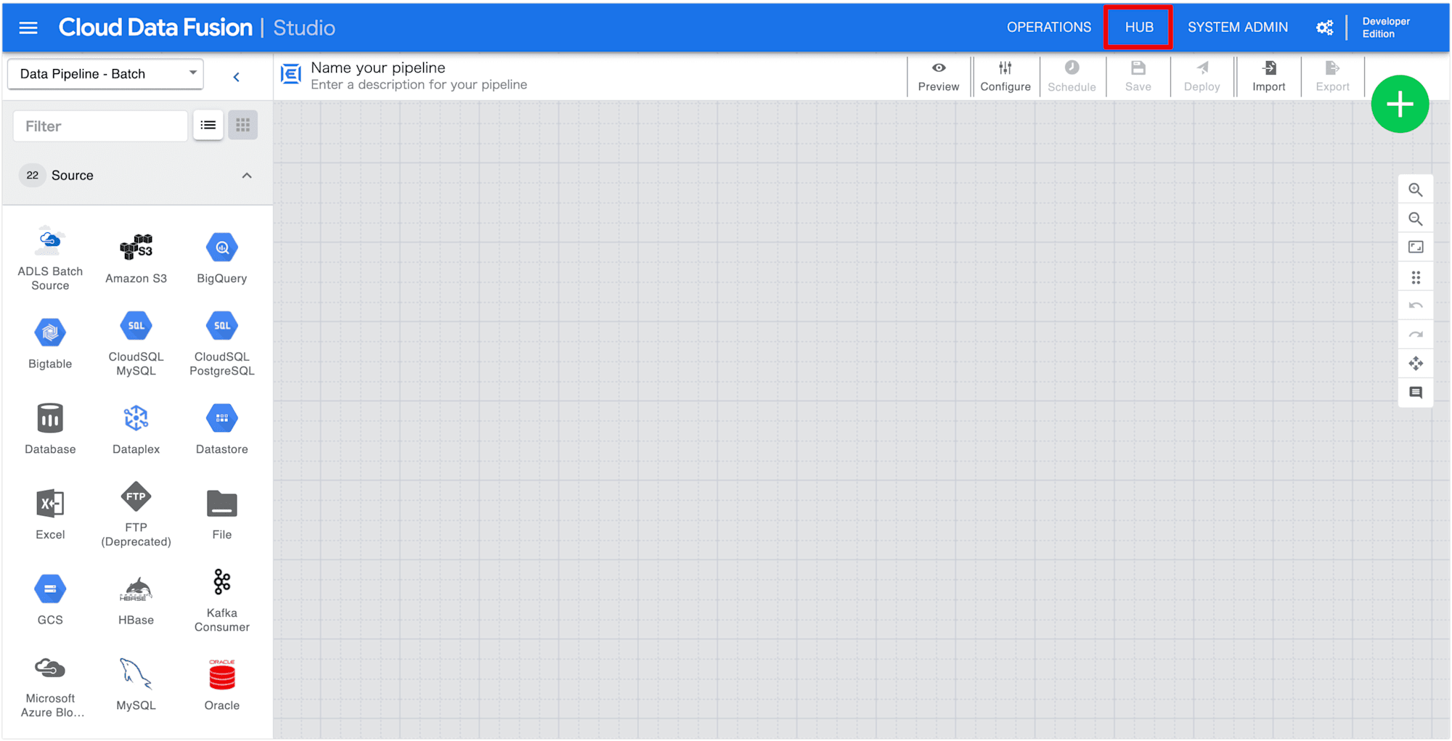Collapse the left plugin sidebar
This screenshot has width=1452, height=741.
(237, 77)
